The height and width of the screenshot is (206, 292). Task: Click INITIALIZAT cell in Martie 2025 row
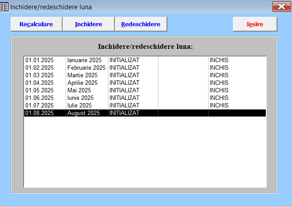pyautogui.click(x=124, y=75)
